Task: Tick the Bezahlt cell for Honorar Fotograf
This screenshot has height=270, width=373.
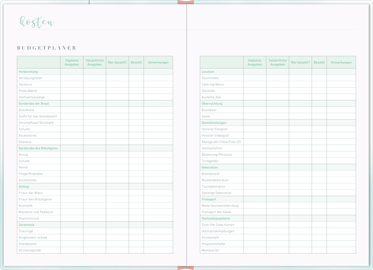Action: [319, 129]
